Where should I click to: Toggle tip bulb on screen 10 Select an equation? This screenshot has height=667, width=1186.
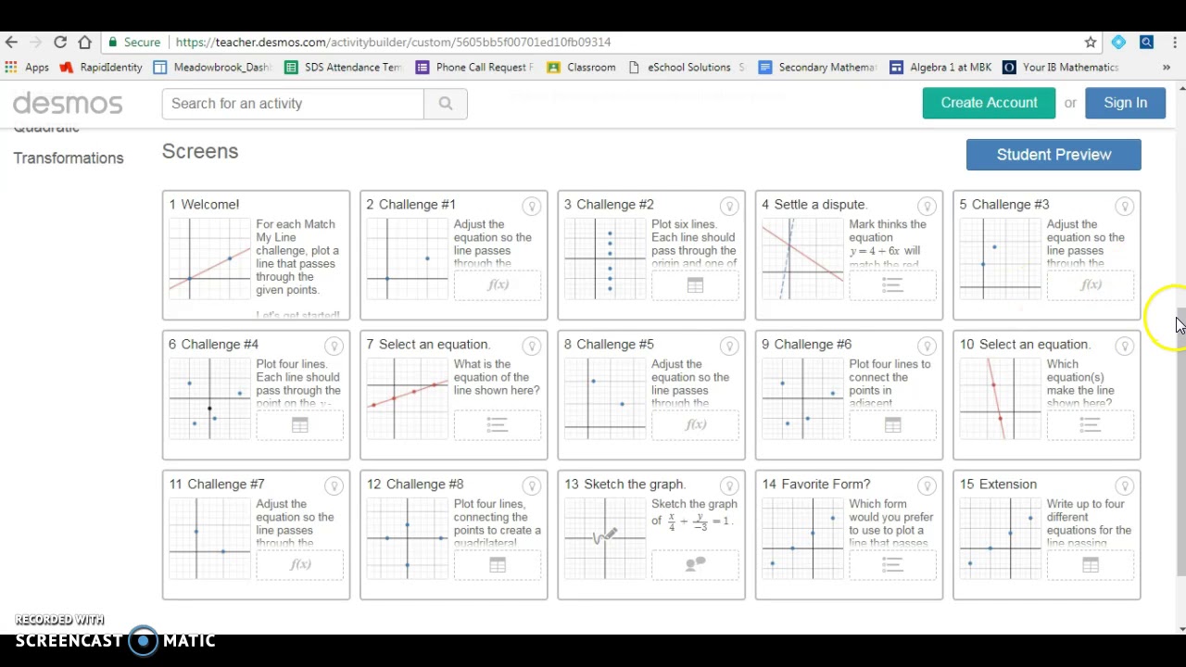click(x=1124, y=346)
